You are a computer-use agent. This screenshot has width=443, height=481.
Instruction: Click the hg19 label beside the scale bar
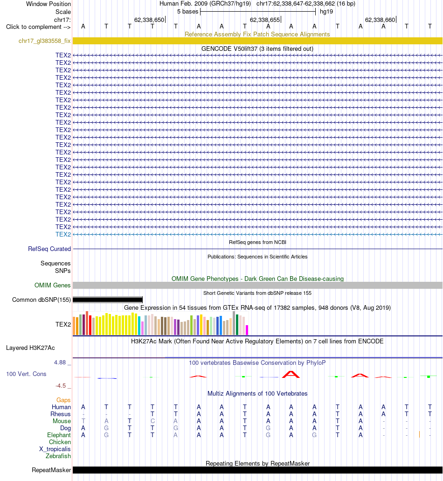coord(326,12)
